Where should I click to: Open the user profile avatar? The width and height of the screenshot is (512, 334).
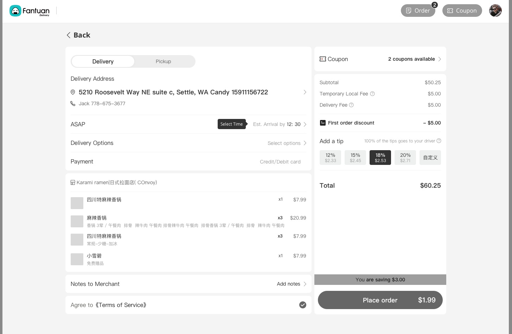point(495,11)
